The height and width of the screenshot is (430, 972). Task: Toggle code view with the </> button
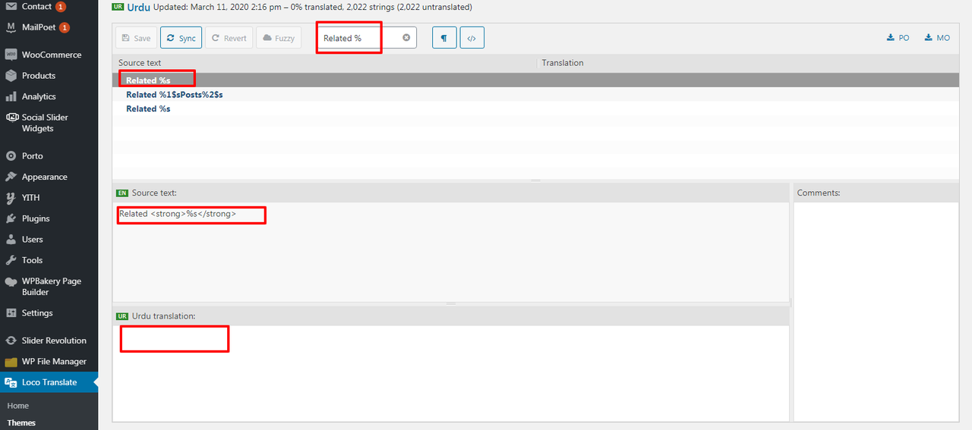click(472, 38)
